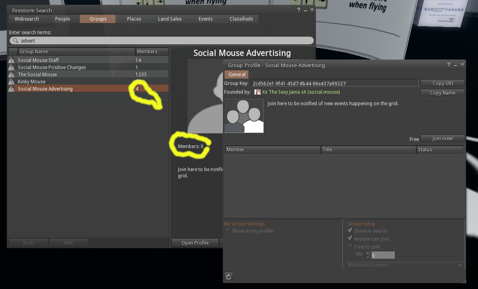The height and width of the screenshot is (289, 478).
Task: Switch to the People tab
Action: click(62, 19)
